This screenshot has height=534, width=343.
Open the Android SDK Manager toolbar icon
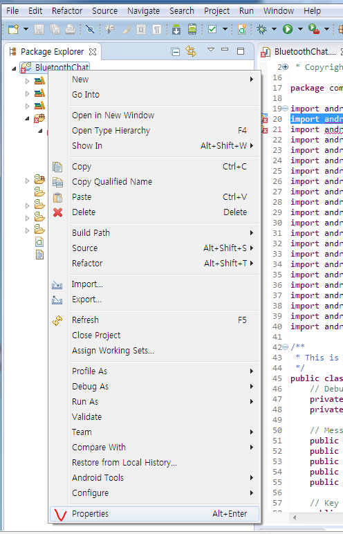[176, 30]
